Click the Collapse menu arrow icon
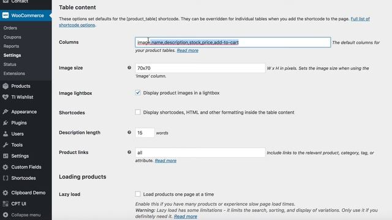Viewport: 392px width, 220px height. coord(6,215)
